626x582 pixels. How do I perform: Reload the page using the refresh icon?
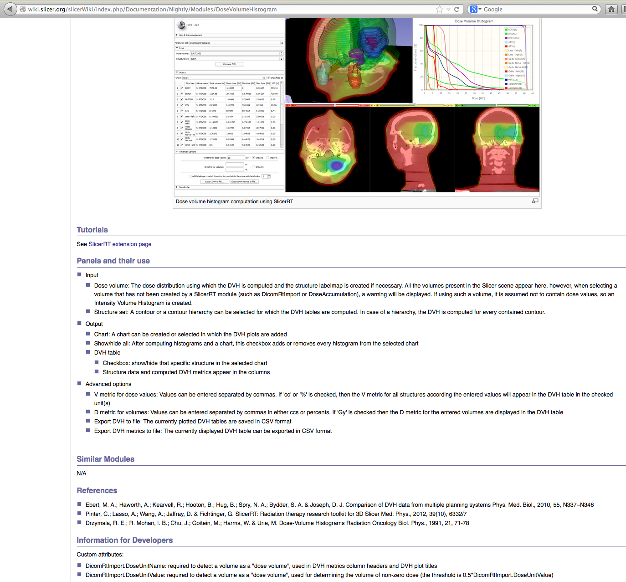tap(457, 9)
